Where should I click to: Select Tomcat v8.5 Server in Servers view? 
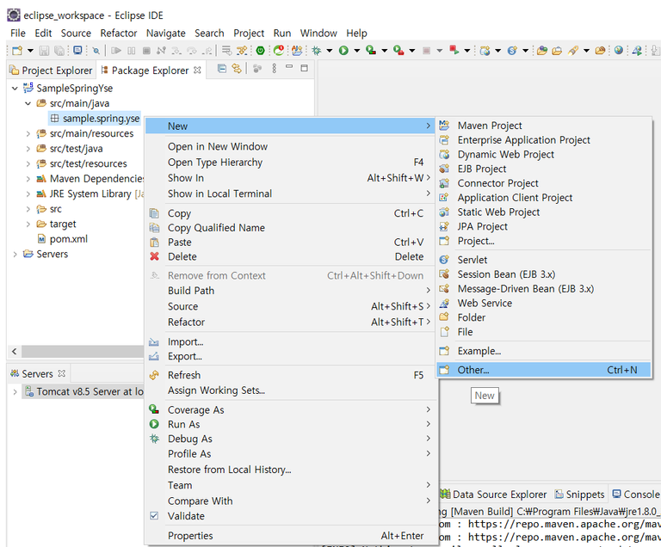tap(84, 391)
